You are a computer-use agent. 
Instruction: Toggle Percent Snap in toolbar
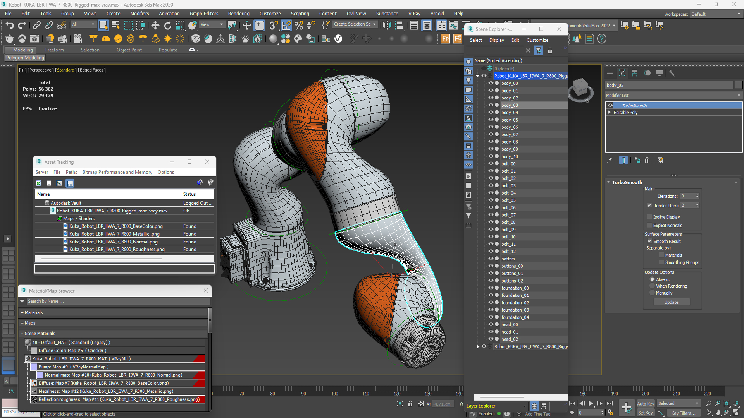pyautogui.click(x=299, y=26)
